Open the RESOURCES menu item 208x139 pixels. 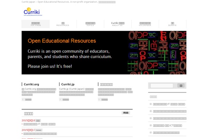tap(63, 24)
